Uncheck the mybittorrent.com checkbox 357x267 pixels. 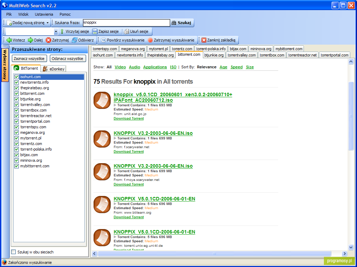click(x=16, y=166)
